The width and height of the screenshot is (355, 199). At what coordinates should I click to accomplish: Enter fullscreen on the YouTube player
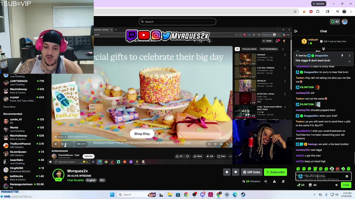click(227, 144)
